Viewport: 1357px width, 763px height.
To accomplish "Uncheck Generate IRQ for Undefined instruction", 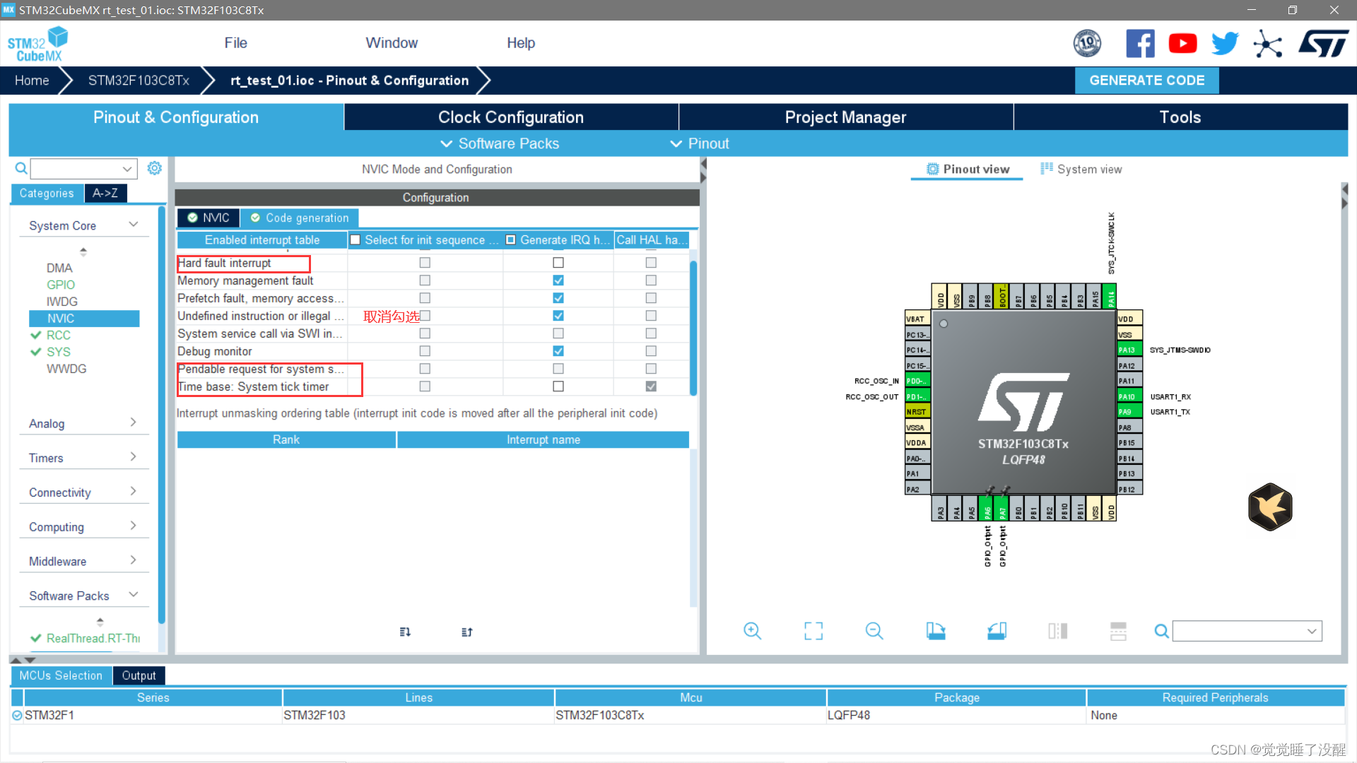I will (x=558, y=316).
